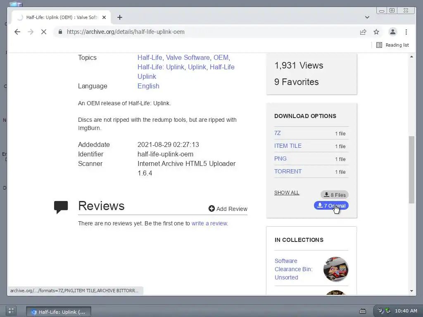Select the Half-Life: Uplink (OEM) tab
Screen dimensions: 423x317
tap(61, 17)
